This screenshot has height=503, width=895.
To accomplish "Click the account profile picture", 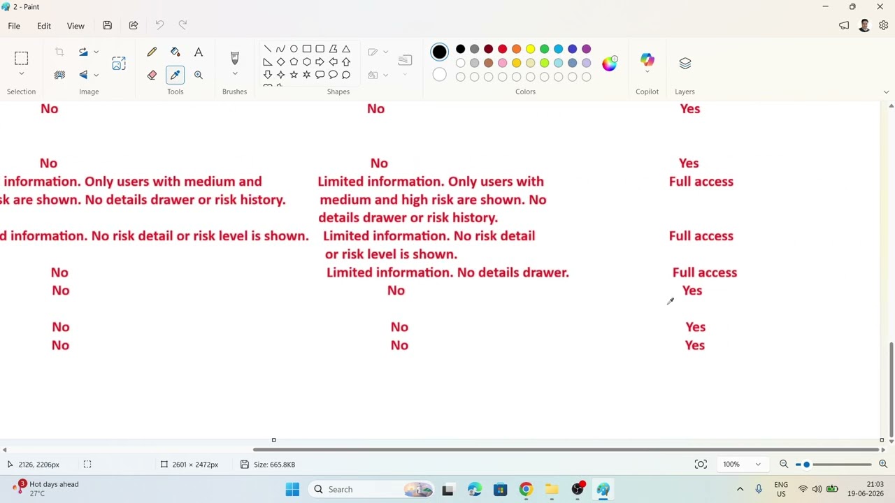I will click(x=864, y=26).
